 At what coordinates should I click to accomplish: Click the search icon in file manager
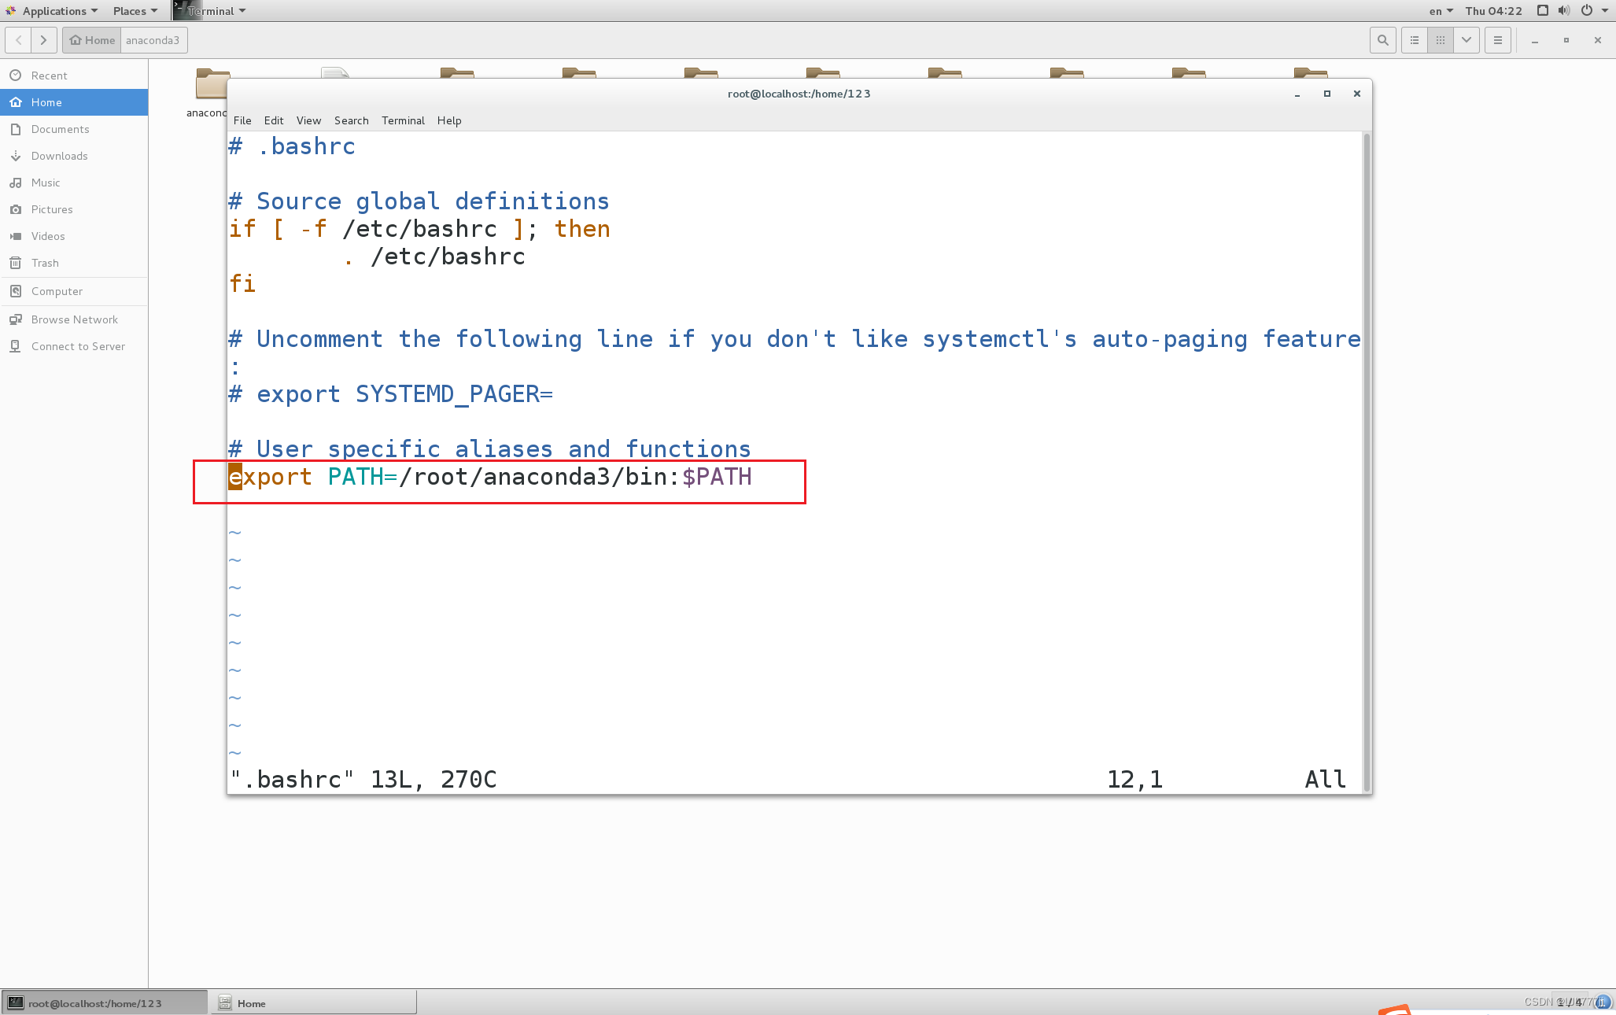[1382, 40]
